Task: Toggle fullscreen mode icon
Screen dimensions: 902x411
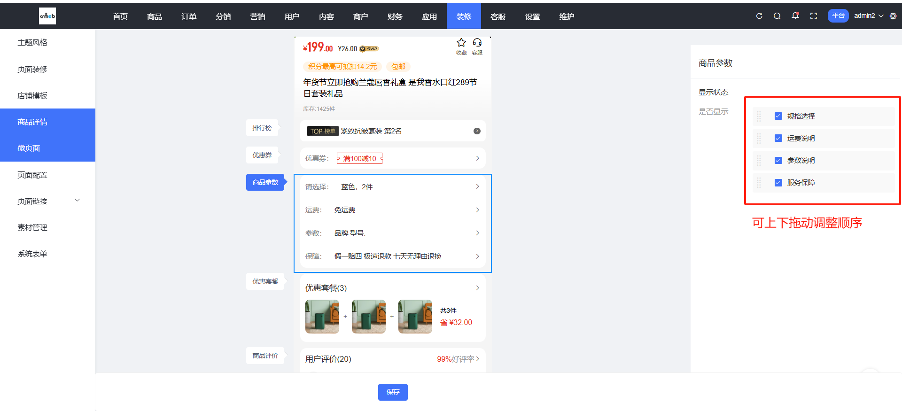Action: [814, 16]
